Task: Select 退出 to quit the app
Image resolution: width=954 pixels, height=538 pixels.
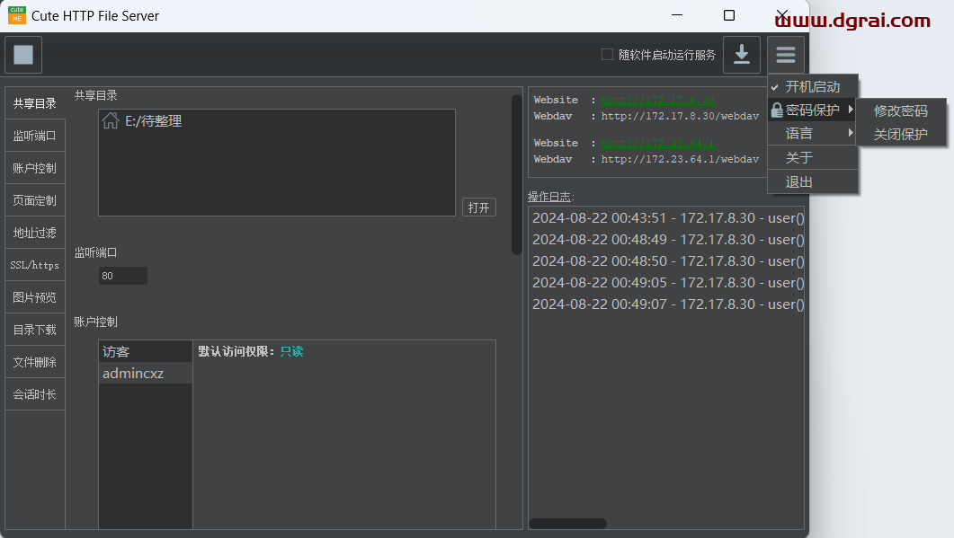Action: pyautogui.click(x=813, y=181)
